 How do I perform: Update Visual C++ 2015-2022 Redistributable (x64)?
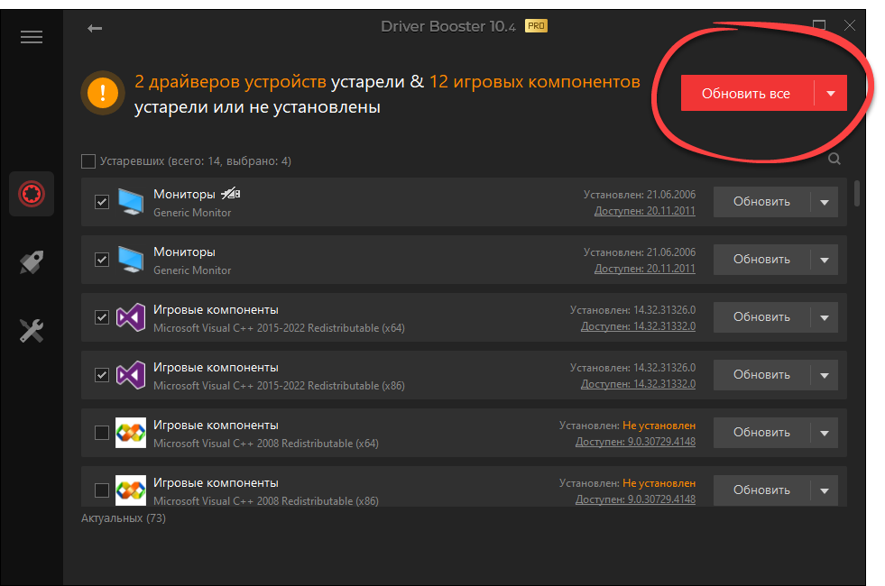[x=762, y=317]
